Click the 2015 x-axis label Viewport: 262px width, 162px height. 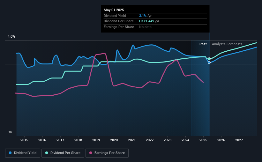tap(24, 140)
